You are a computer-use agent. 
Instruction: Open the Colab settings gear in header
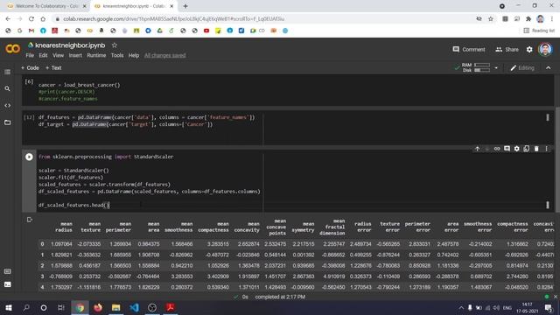[x=529, y=50]
